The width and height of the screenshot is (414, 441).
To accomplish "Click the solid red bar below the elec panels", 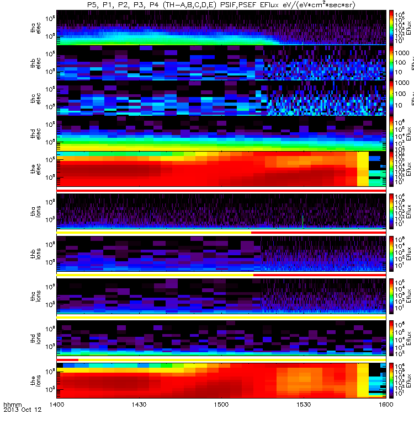I will tap(221, 191).
